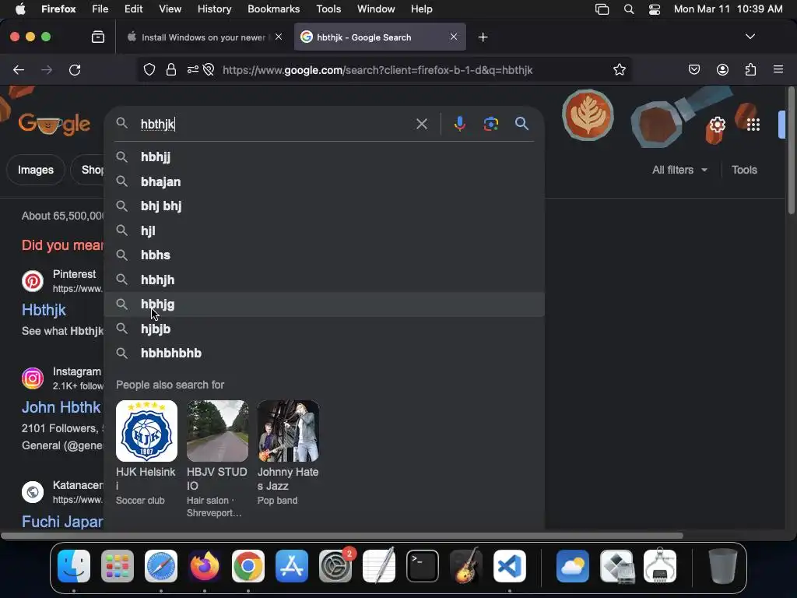Reload the page with refresh icon
This screenshot has height=598, width=797.
(x=75, y=70)
